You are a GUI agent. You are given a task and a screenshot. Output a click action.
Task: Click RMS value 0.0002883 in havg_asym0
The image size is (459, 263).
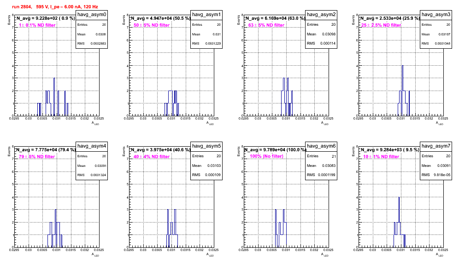(98, 44)
